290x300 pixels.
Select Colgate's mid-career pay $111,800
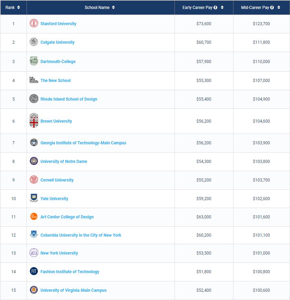tap(261, 42)
